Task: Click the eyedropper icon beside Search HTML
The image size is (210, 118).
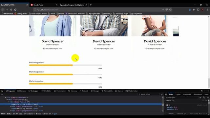Action: coord(162,94)
